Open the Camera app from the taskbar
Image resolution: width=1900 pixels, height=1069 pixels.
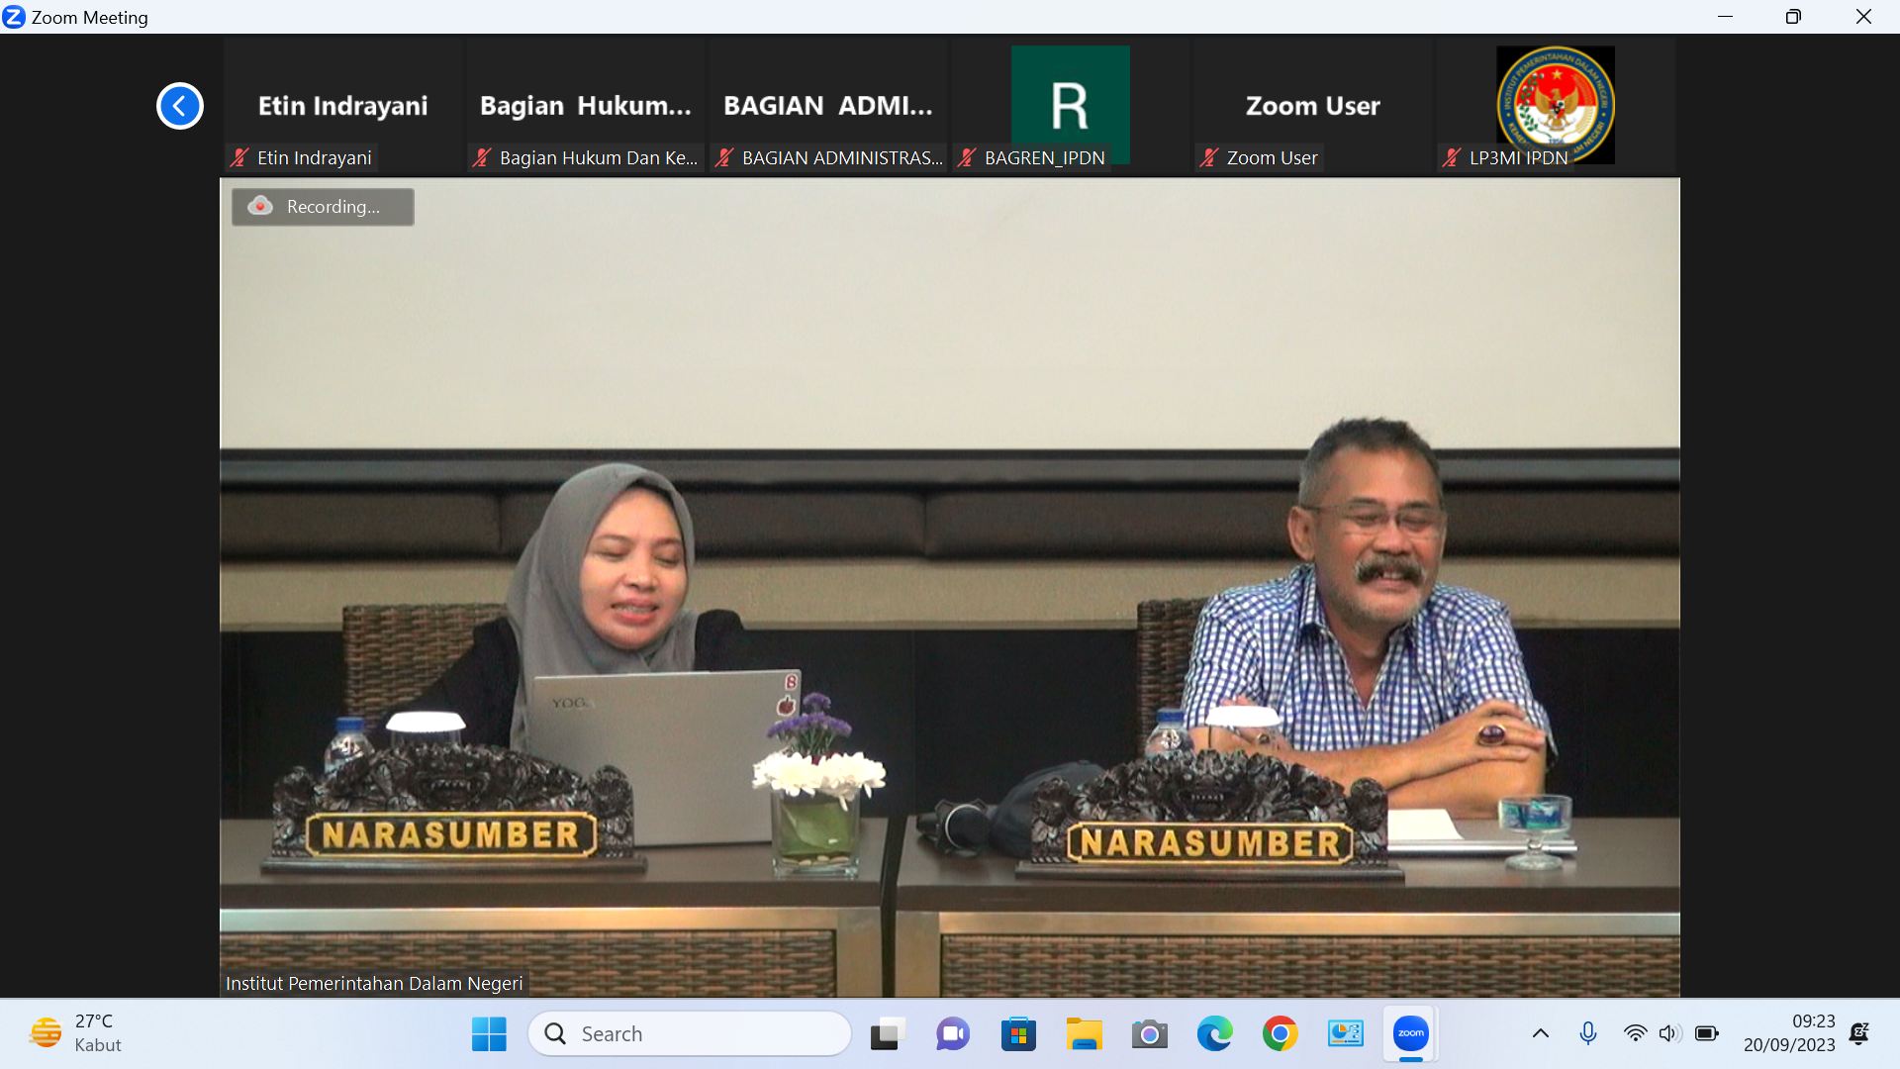pyautogui.click(x=1149, y=1034)
